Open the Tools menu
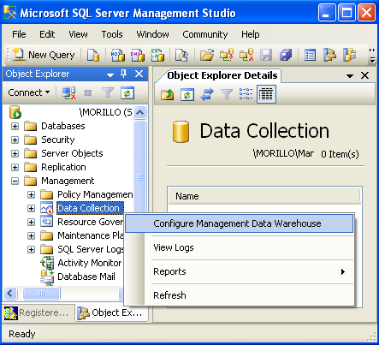Screen dimensions: 379x345 [112, 34]
